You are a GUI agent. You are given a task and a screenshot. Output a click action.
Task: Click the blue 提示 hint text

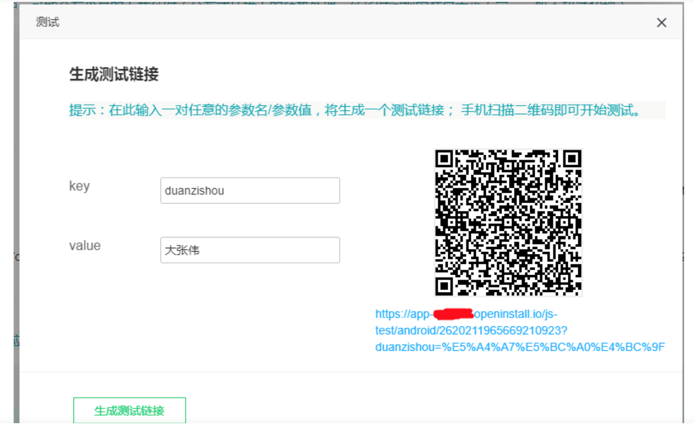[355, 110]
